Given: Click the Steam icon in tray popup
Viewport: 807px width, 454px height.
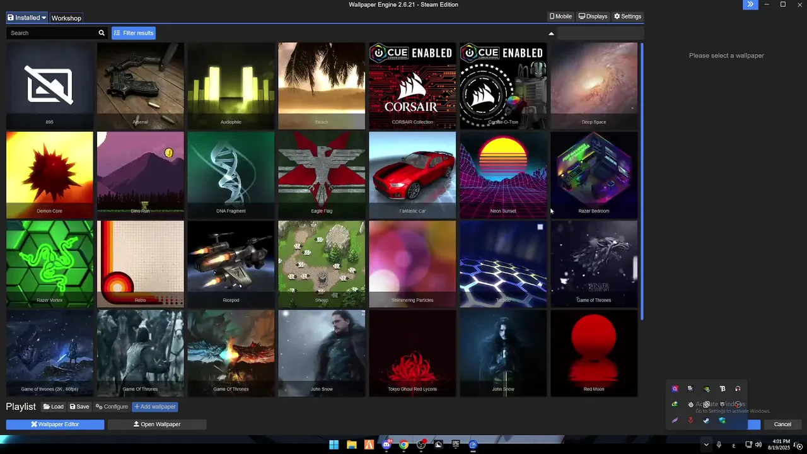Looking at the screenshot, I should 706,421.
